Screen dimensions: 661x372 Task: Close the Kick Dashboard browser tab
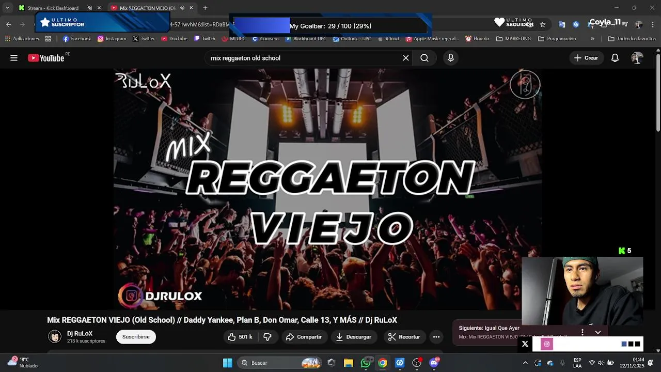[x=99, y=8]
